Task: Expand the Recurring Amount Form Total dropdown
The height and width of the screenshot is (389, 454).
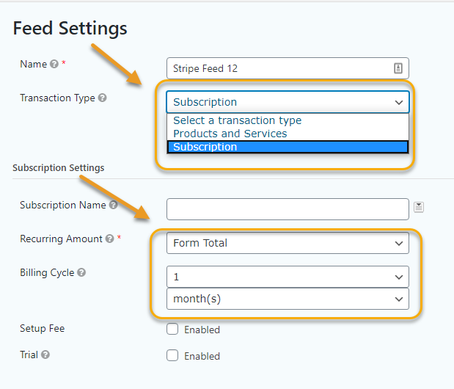Action: click(x=288, y=243)
